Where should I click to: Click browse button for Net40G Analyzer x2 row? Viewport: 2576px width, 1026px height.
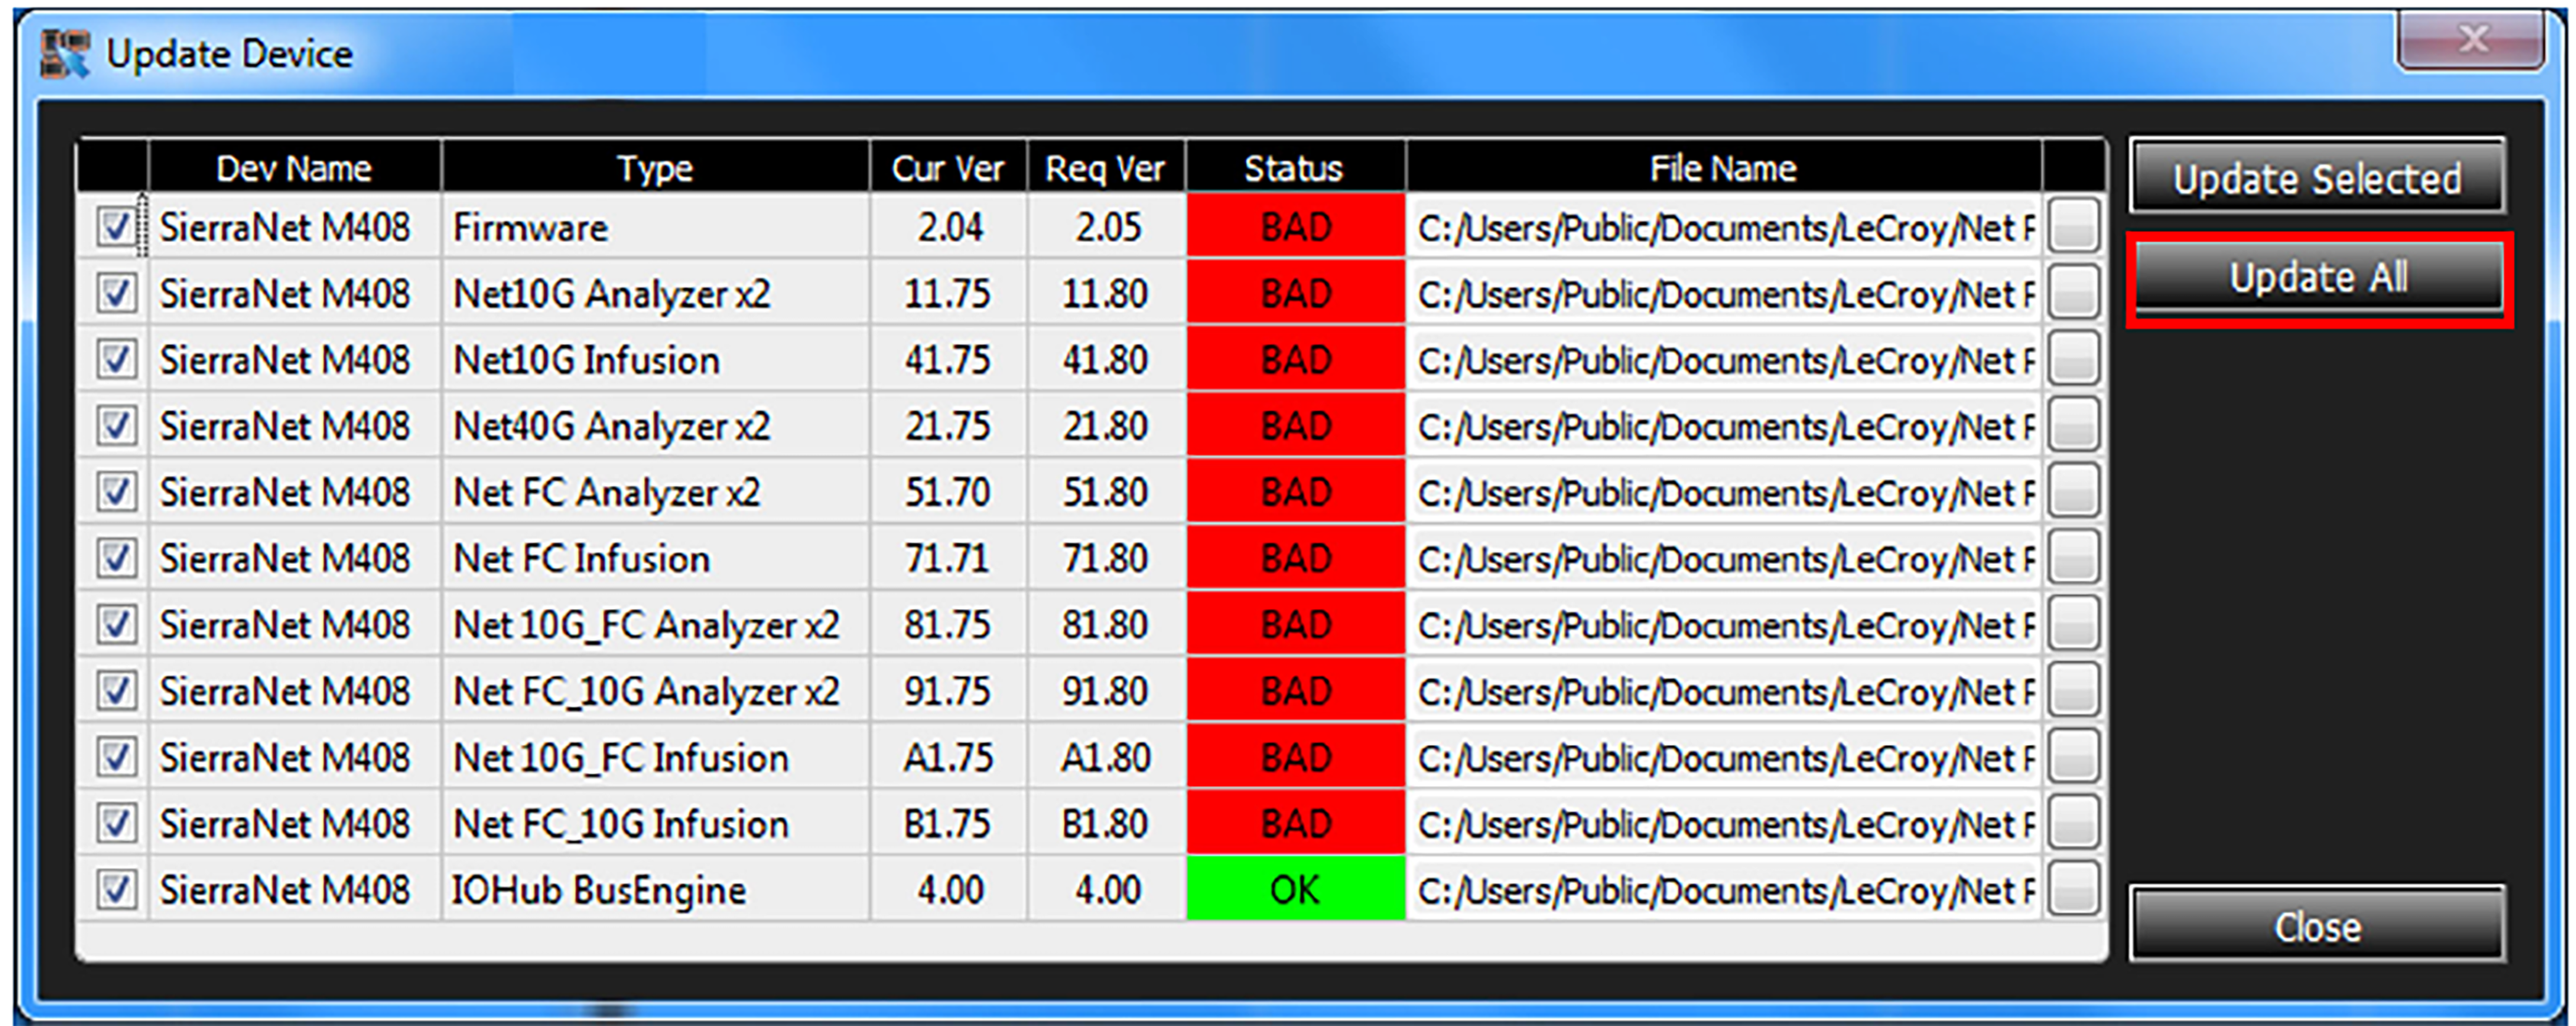pos(2073,425)
